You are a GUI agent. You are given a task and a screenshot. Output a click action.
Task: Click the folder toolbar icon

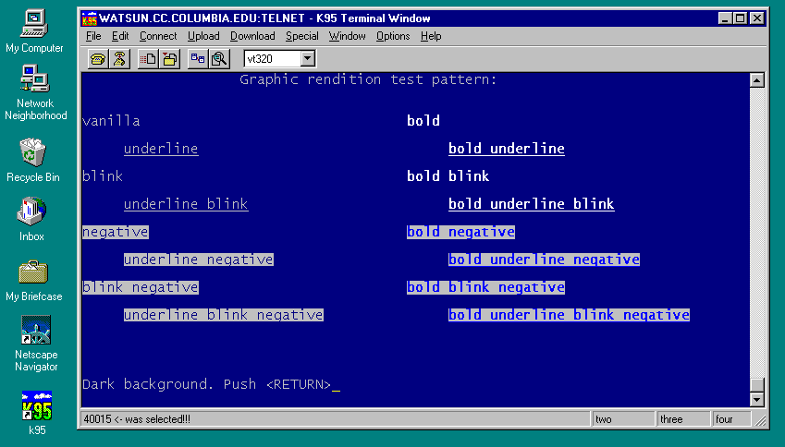tap(170, 59)
